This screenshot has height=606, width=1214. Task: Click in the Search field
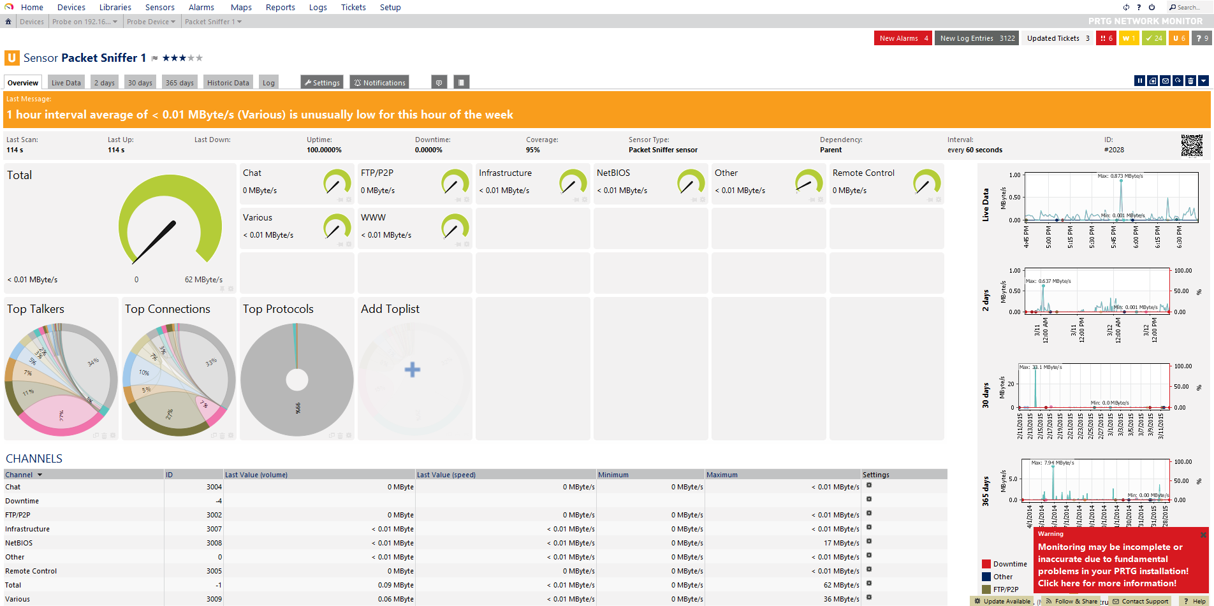point(1191,7)
